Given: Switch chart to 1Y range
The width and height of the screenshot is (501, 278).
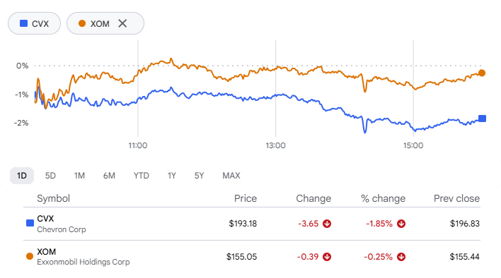Looking at the screenshot, I should click(171, 176).
